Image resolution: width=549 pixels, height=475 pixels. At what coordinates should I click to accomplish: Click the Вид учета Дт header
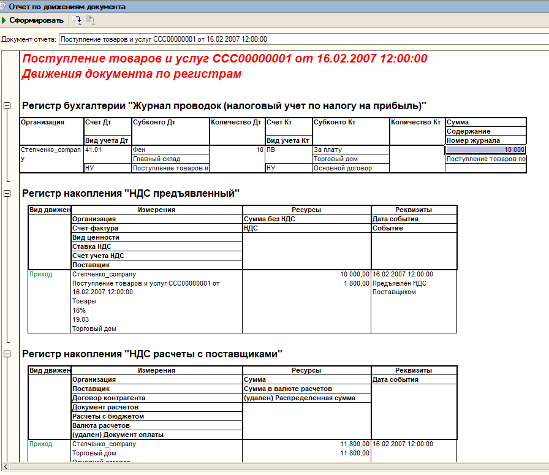107,140
